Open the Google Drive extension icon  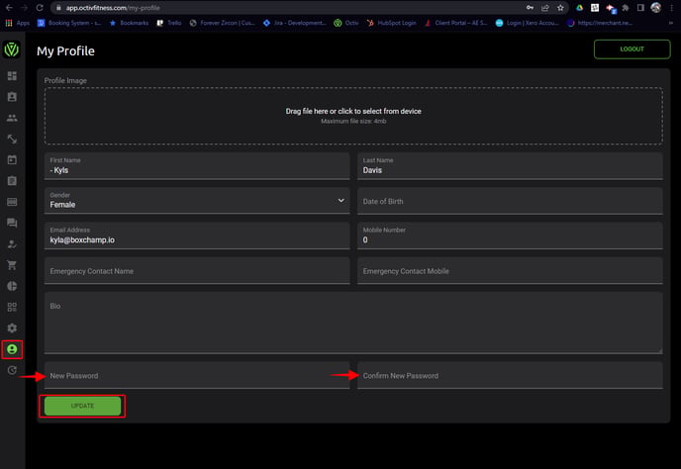pos(579,7)
